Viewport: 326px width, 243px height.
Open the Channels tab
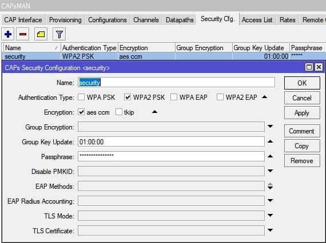pos(146,20)
